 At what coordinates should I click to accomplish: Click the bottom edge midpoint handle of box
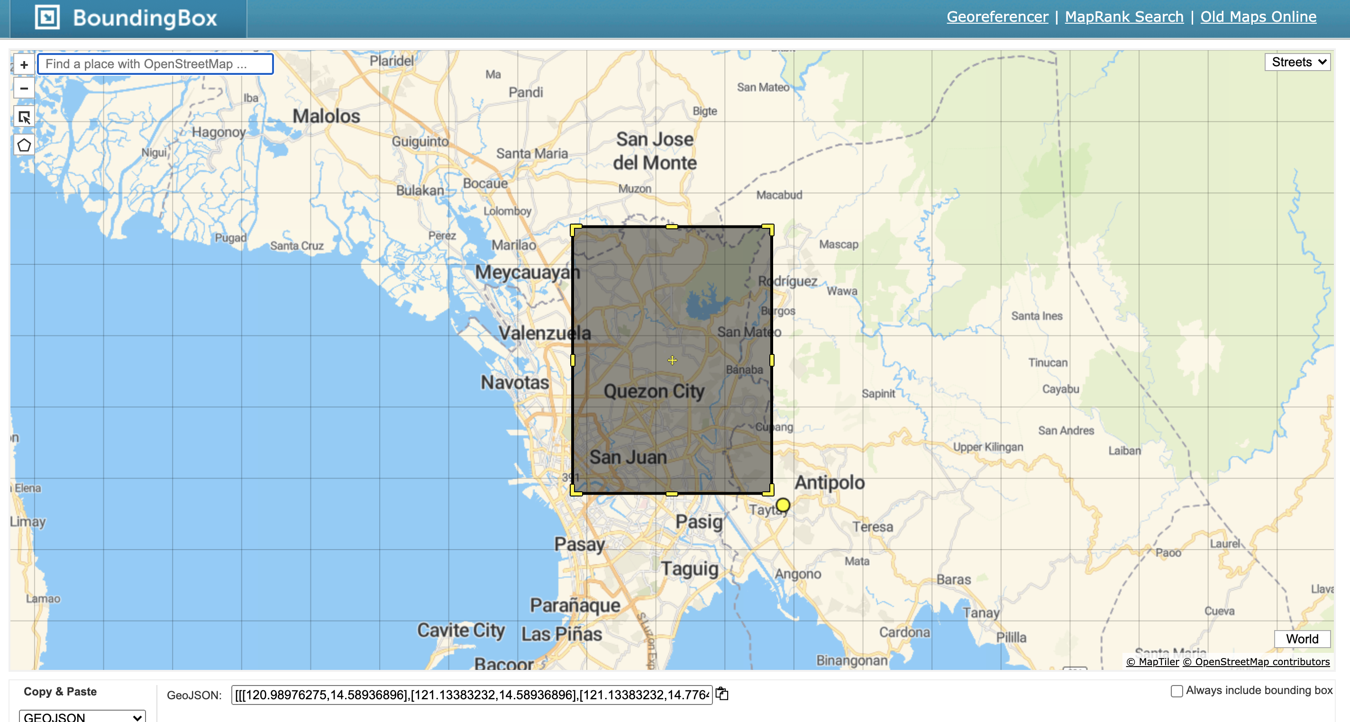click(x=672, y=494)
